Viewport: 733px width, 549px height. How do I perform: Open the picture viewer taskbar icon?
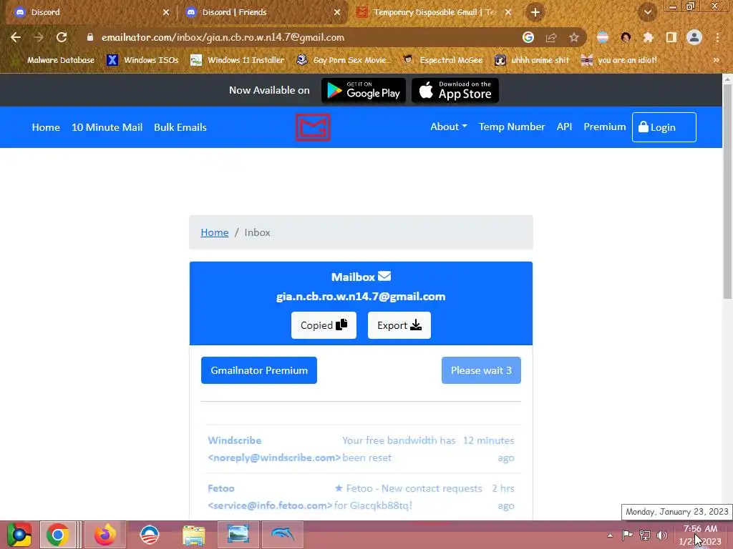tap(238, 535)
